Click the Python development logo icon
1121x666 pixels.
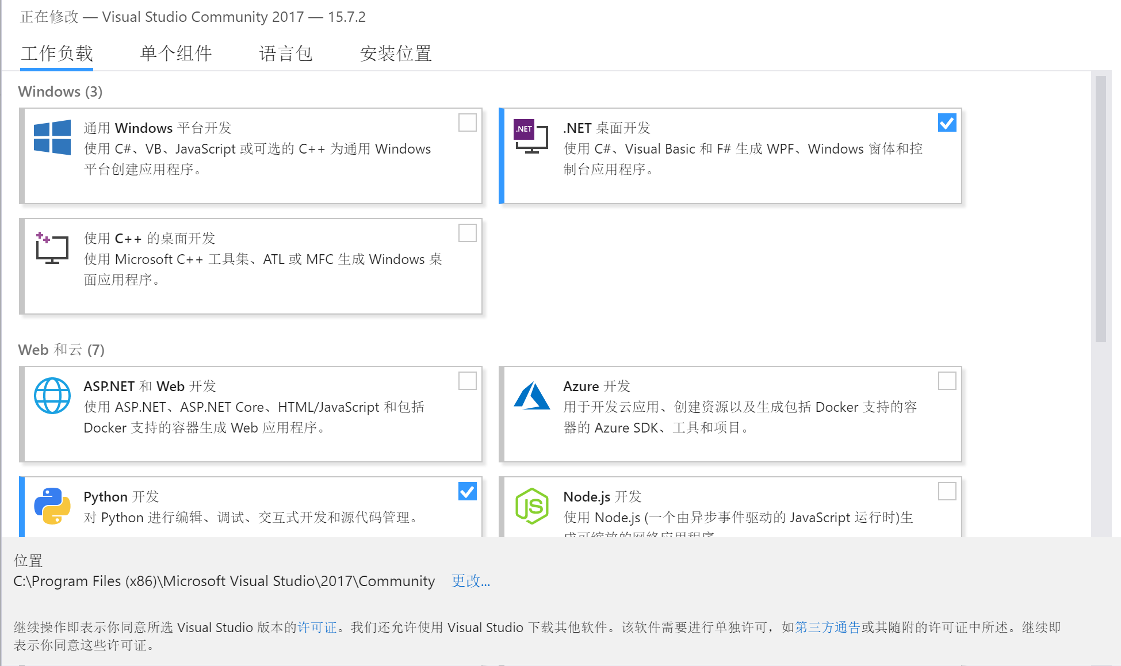[52, 506]
